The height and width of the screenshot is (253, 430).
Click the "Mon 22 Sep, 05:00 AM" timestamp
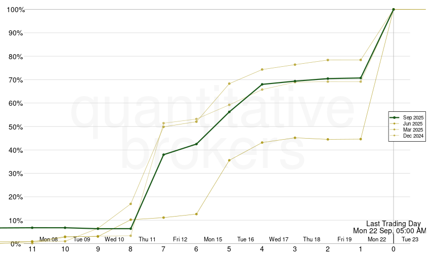pos(389,231)
